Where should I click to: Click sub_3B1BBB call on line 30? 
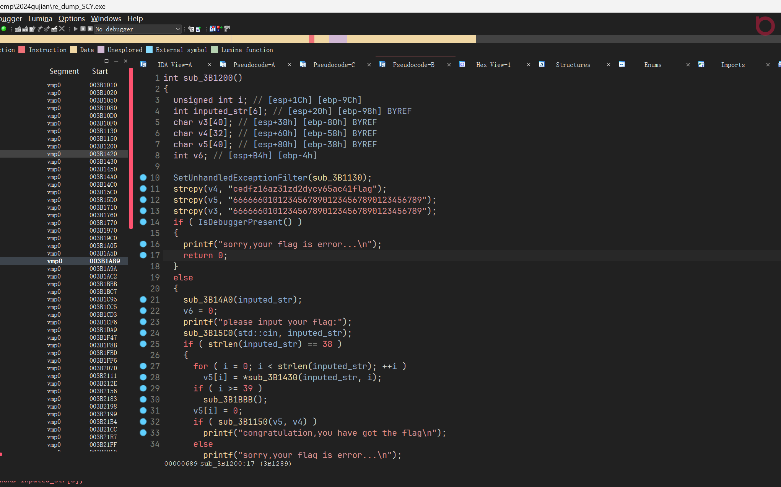228,399
